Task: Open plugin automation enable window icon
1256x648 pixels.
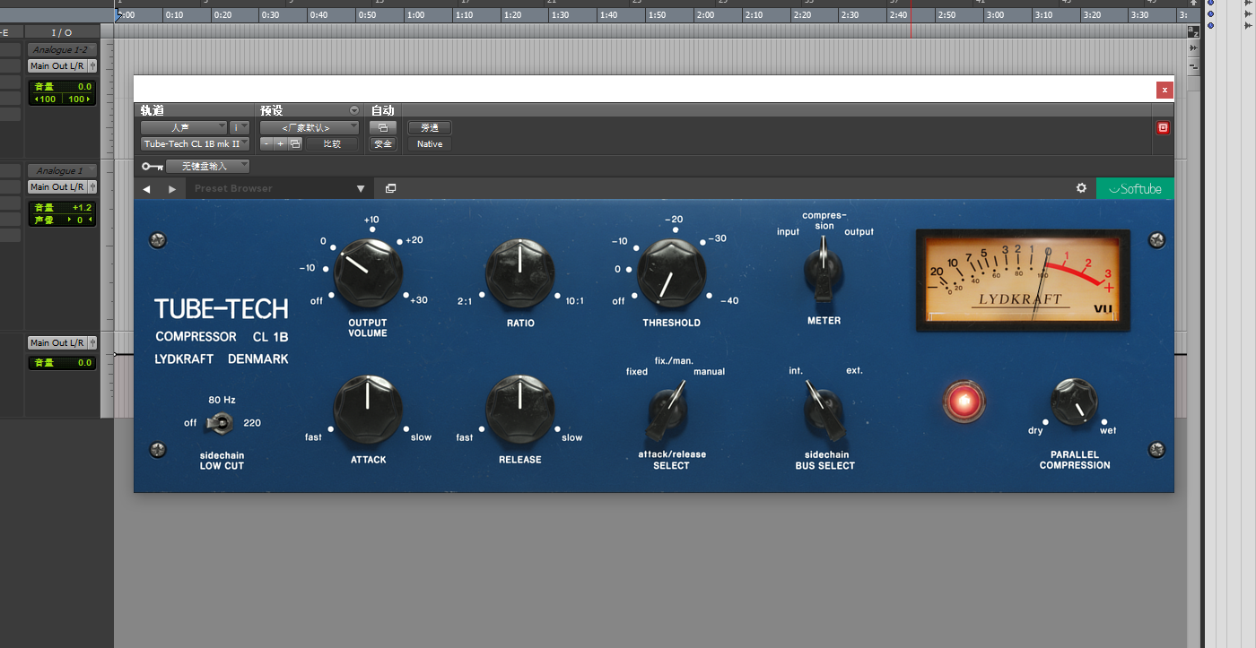Action: pyautogui.click(x=382, y=127)
